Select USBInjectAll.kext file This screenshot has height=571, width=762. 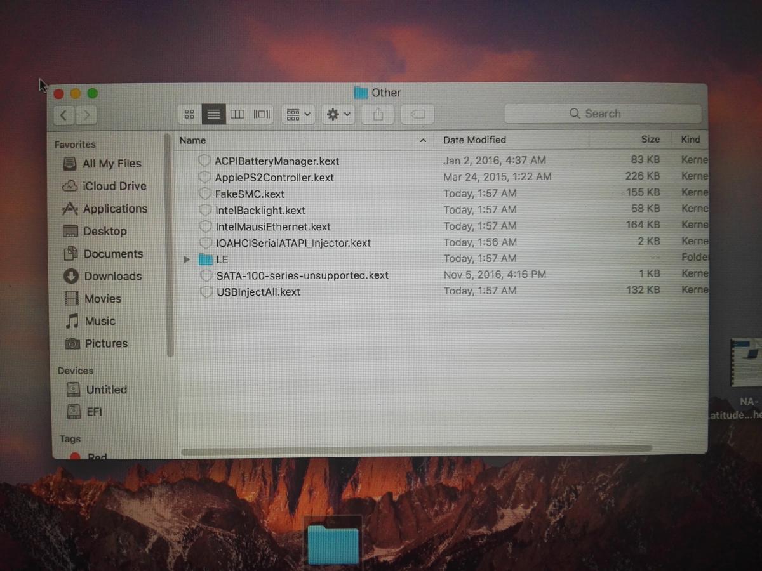coord(258,292)
